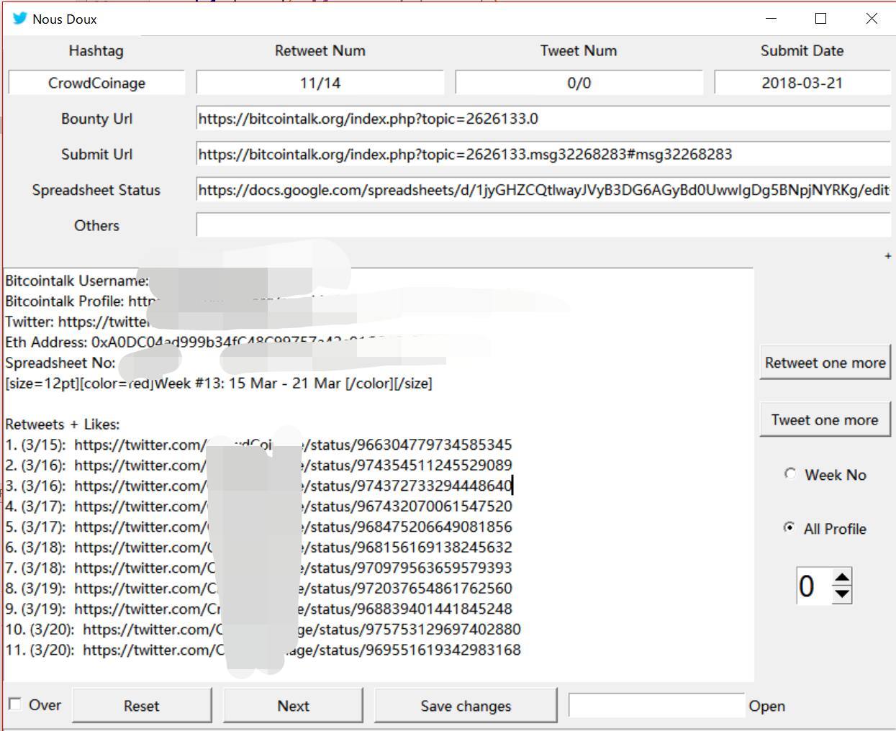
Task: Click the Reset button
Action: click(x=142, y=706)
